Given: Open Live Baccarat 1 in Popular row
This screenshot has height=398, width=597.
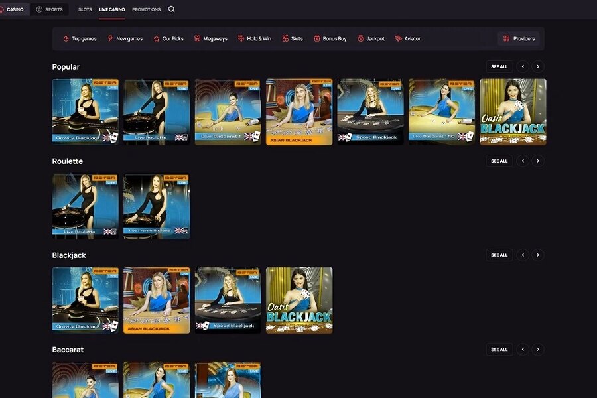Looking at the screenshot, I should click(228, 111).
